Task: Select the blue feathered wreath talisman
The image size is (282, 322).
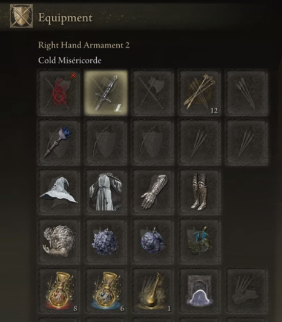Action: point(200,241)
